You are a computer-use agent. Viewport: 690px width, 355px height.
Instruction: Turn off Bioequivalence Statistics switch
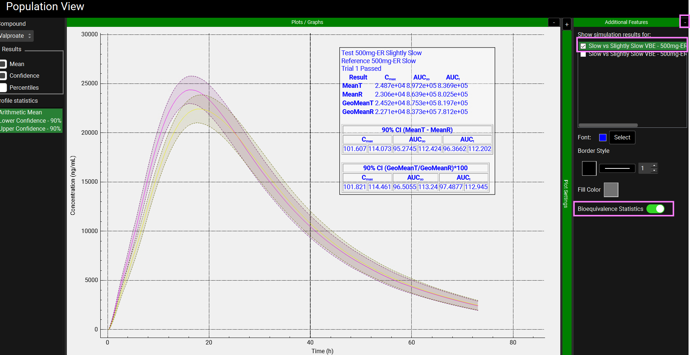655,209
